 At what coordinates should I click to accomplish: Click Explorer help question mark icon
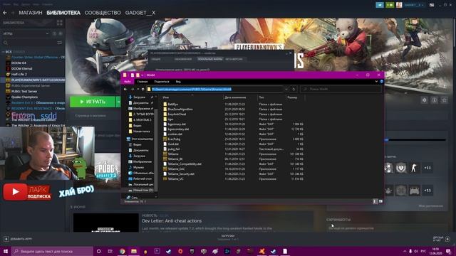click(x=381, y=82)
